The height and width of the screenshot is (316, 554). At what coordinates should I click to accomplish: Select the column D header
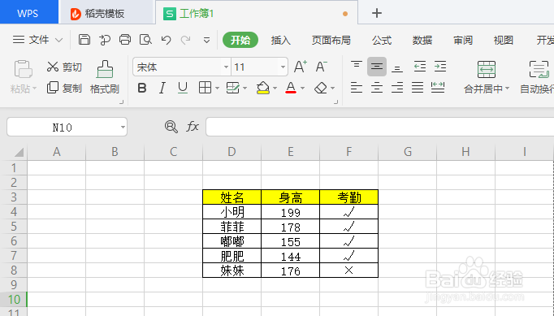(x=232, y=152)
